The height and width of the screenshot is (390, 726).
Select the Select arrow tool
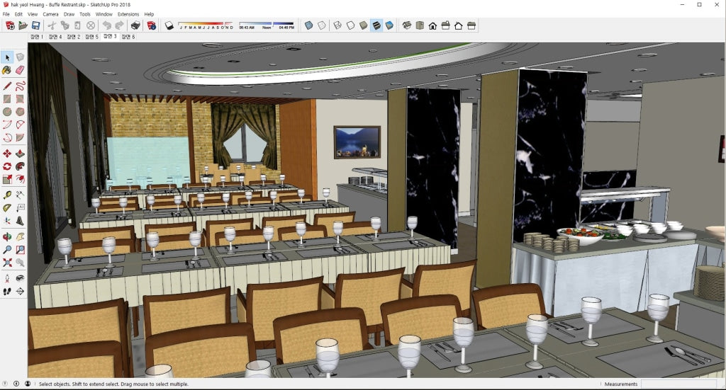coord(7,57)
